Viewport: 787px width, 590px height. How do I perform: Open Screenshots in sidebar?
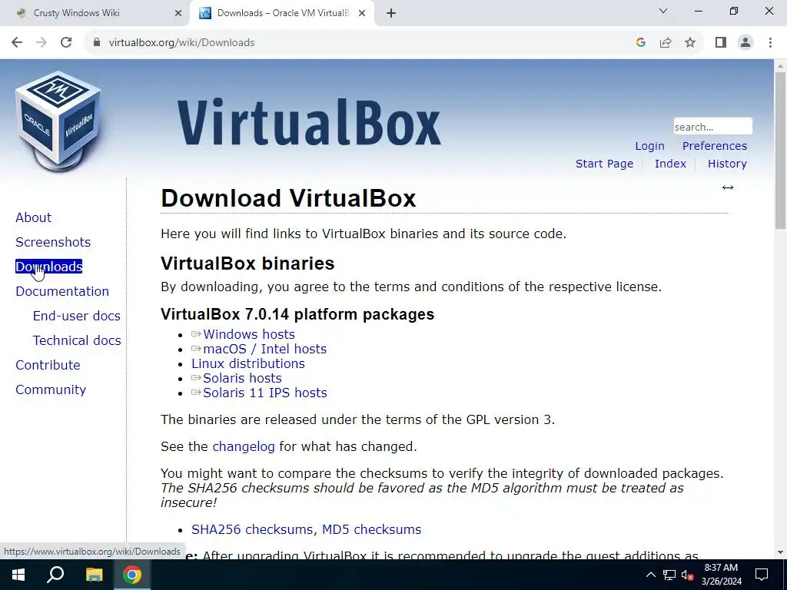(x=53, y=242)
